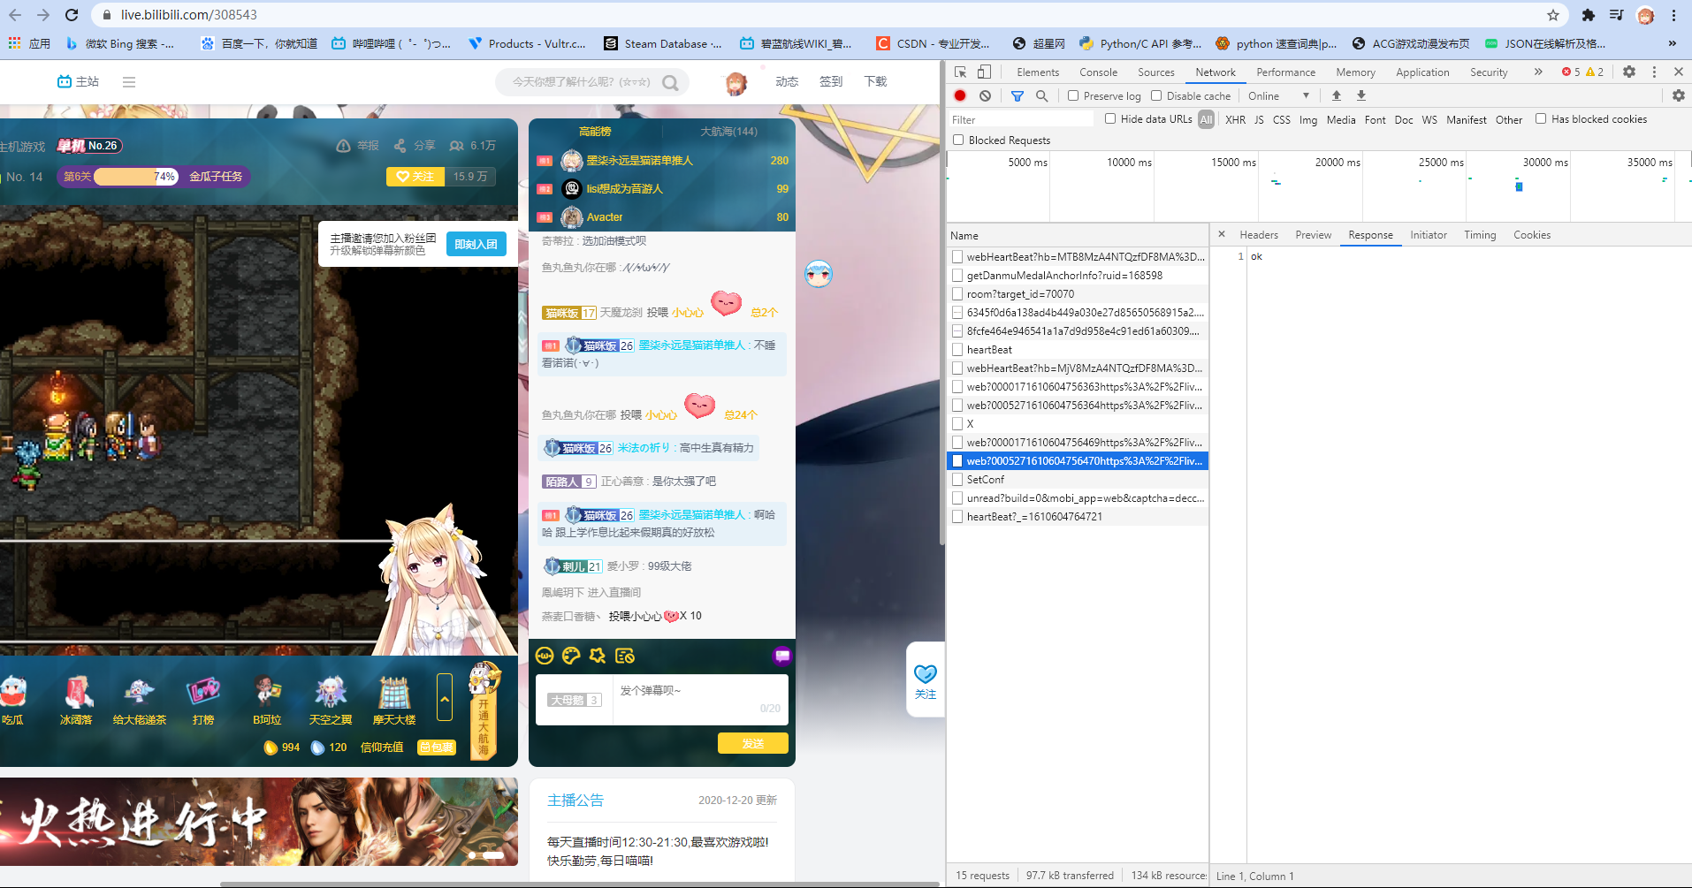Open network search magnifier icon

click(x=1041, y=95)
